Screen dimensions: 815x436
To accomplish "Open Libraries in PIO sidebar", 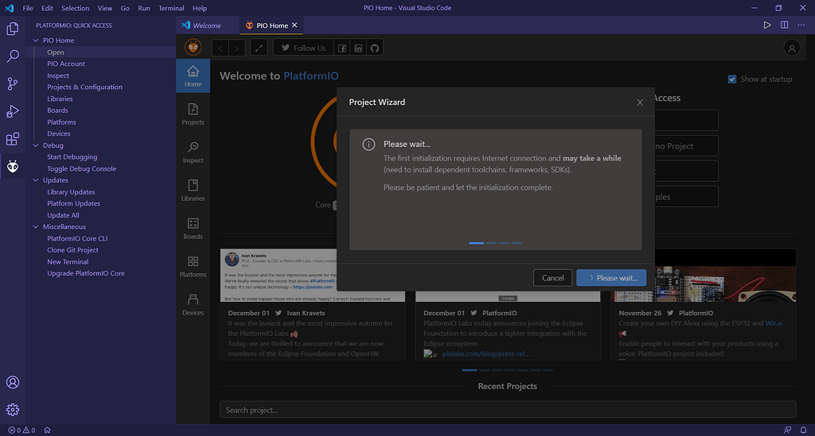I will coord(193,191).
